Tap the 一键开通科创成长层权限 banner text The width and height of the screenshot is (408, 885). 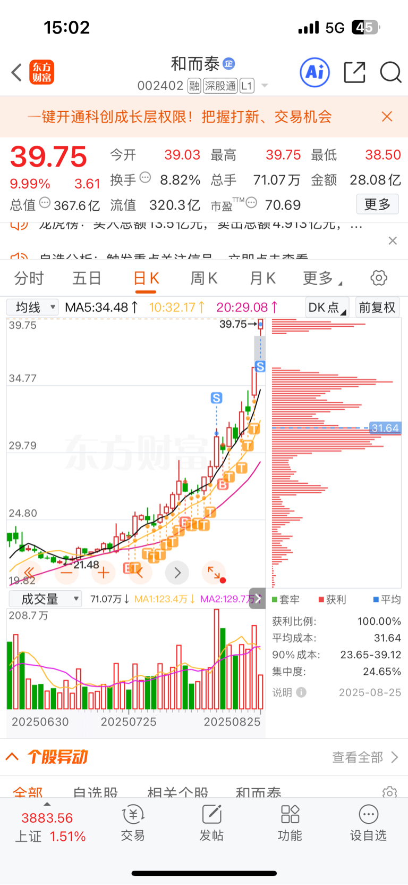[180, 117]
